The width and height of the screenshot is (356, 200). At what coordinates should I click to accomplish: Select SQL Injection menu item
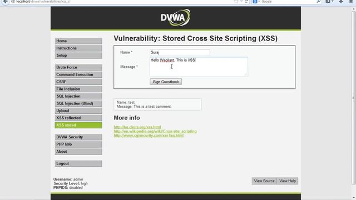pyautogui.click(x=78, y=96)
